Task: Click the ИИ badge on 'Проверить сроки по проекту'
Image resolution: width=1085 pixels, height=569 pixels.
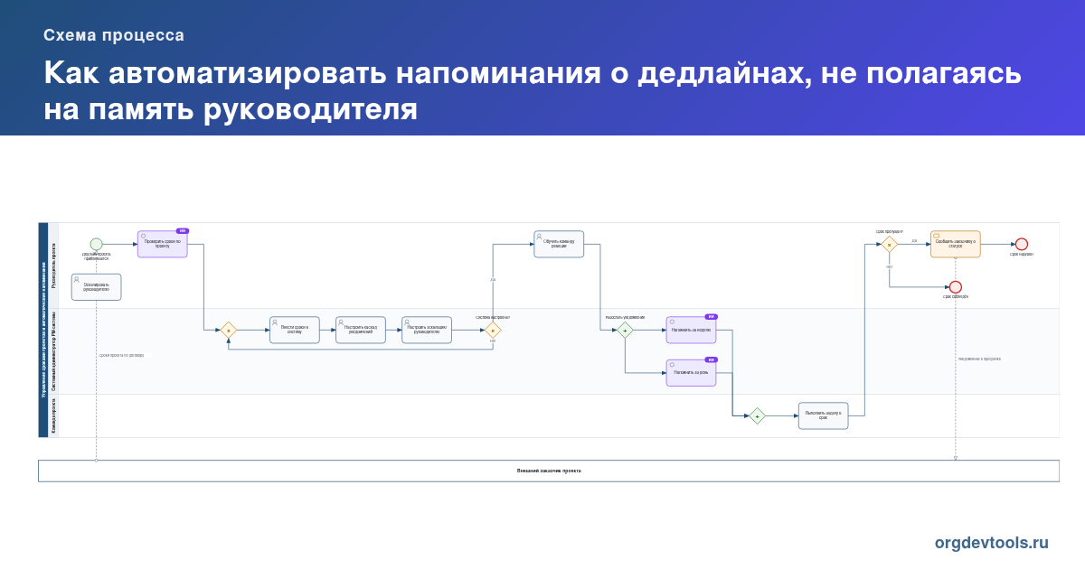Action: (182, 231)
